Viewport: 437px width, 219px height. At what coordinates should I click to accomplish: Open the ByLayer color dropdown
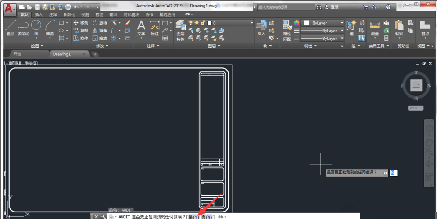tap(342, 23)
